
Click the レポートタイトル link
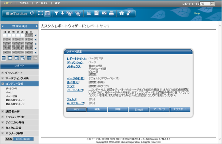point(76,59)
